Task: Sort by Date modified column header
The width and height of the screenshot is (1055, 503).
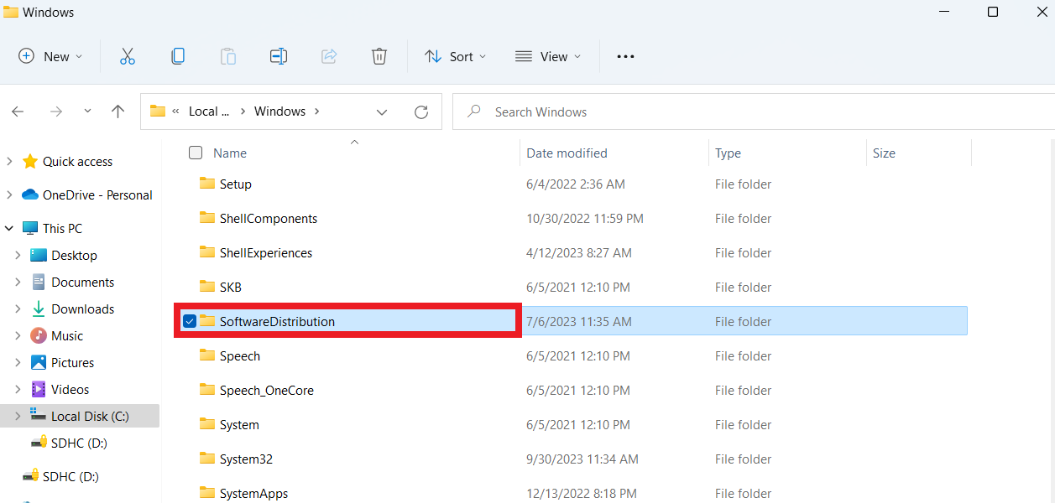Action: (567, 153)
